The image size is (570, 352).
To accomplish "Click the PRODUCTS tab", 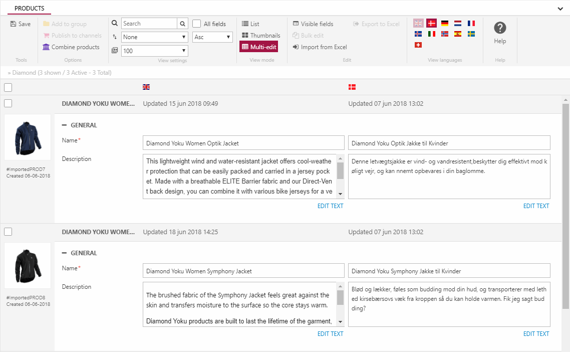I will (29, 9).
